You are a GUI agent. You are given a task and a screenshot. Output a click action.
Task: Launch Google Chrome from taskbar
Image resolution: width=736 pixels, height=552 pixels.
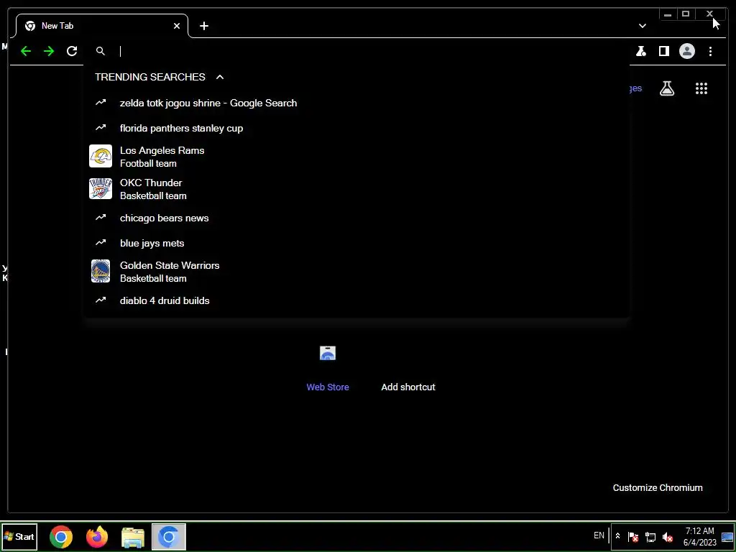coord(61,537)
